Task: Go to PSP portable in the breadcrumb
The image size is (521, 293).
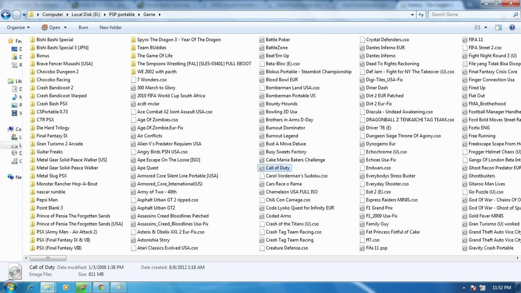Action: tap(122, 15)
